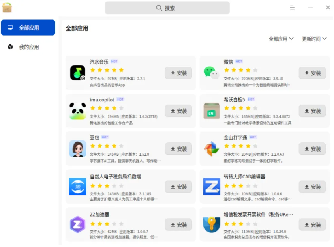Click 安装 next to 豆包
The height and width of the screenshot is (247, 334).
[x=178, y=149]
